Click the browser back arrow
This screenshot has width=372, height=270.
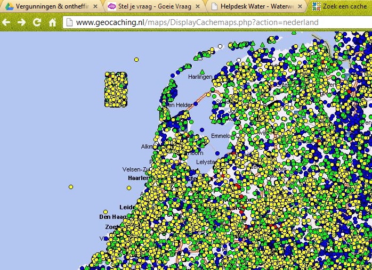click(x=6, y=22)
